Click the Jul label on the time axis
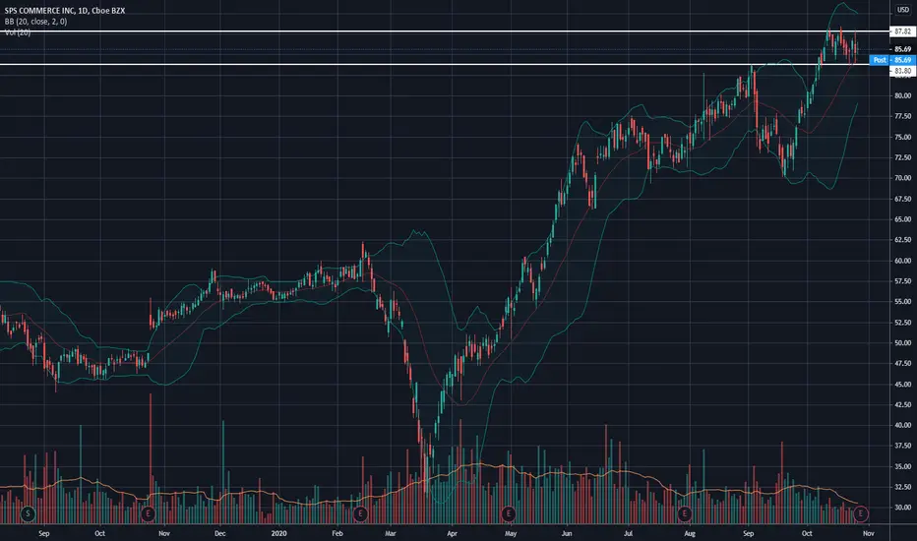This screenshot has width=917, height=541. click(628, 533)
